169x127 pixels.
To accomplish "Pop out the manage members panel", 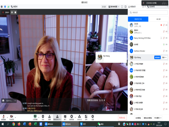I will point(143,7).
